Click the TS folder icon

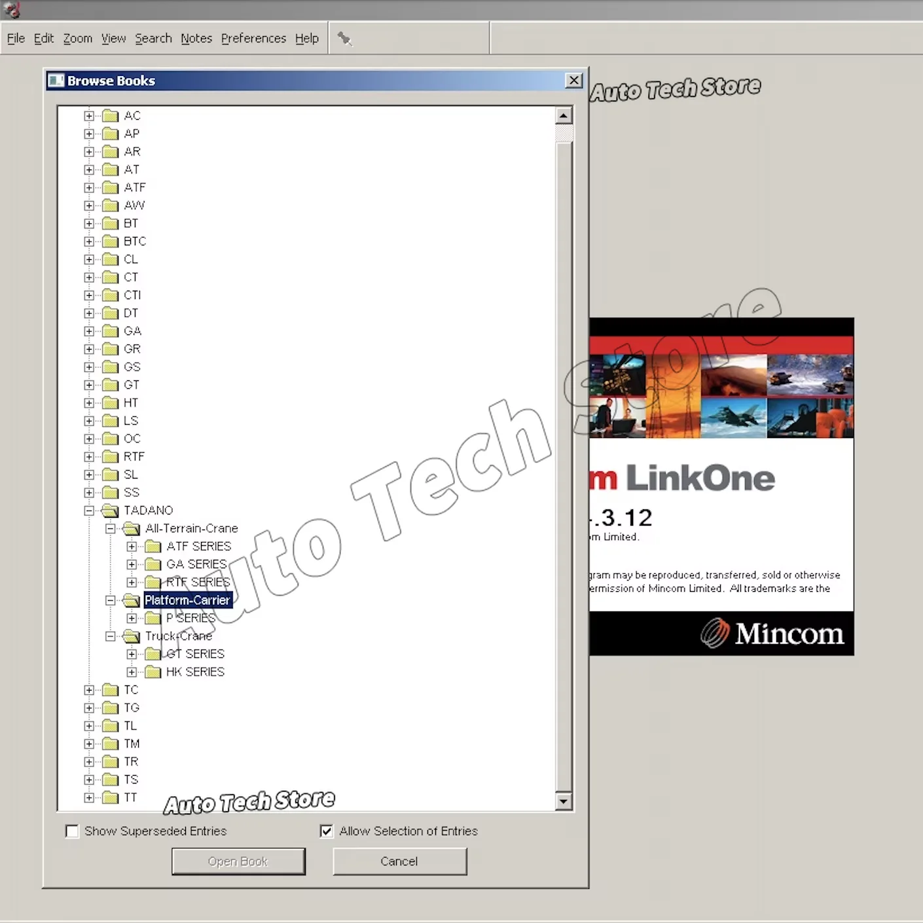(x=111, y=780)
